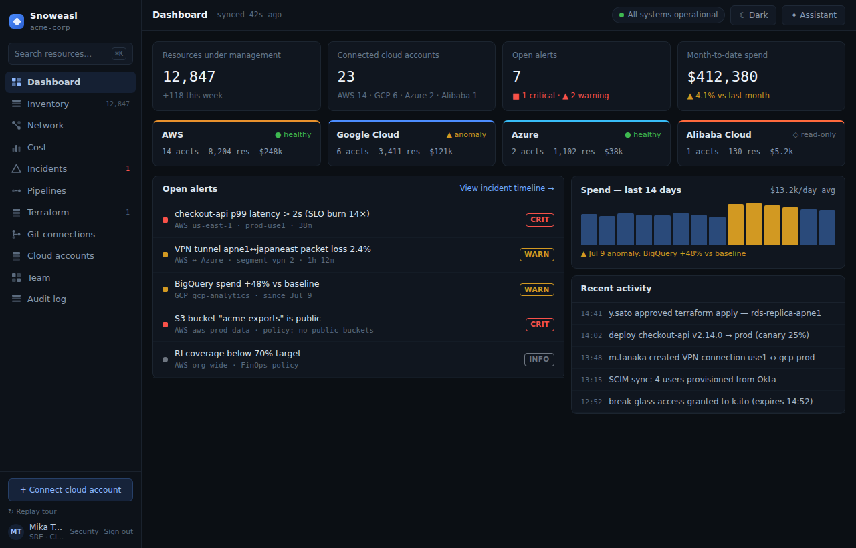
Task: Open alert "BigQuery spend +48% vs baseline"
Action: point(358,289)
